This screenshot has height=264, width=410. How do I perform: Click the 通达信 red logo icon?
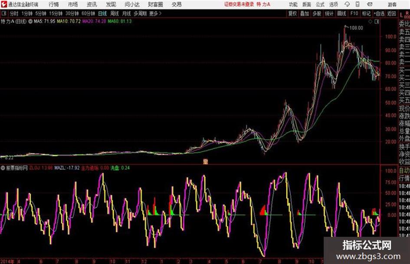point(3,4)
